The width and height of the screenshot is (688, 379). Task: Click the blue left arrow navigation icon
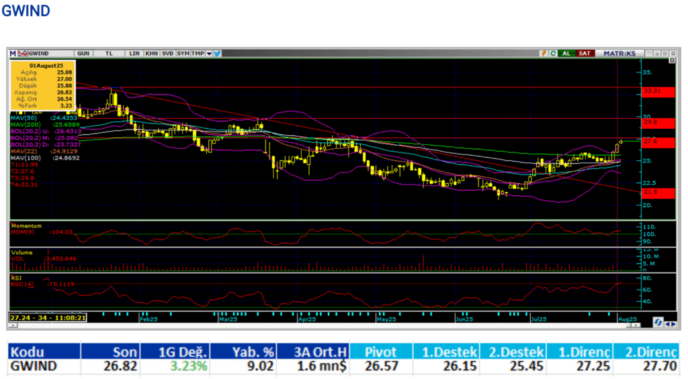tap(667, 324)
